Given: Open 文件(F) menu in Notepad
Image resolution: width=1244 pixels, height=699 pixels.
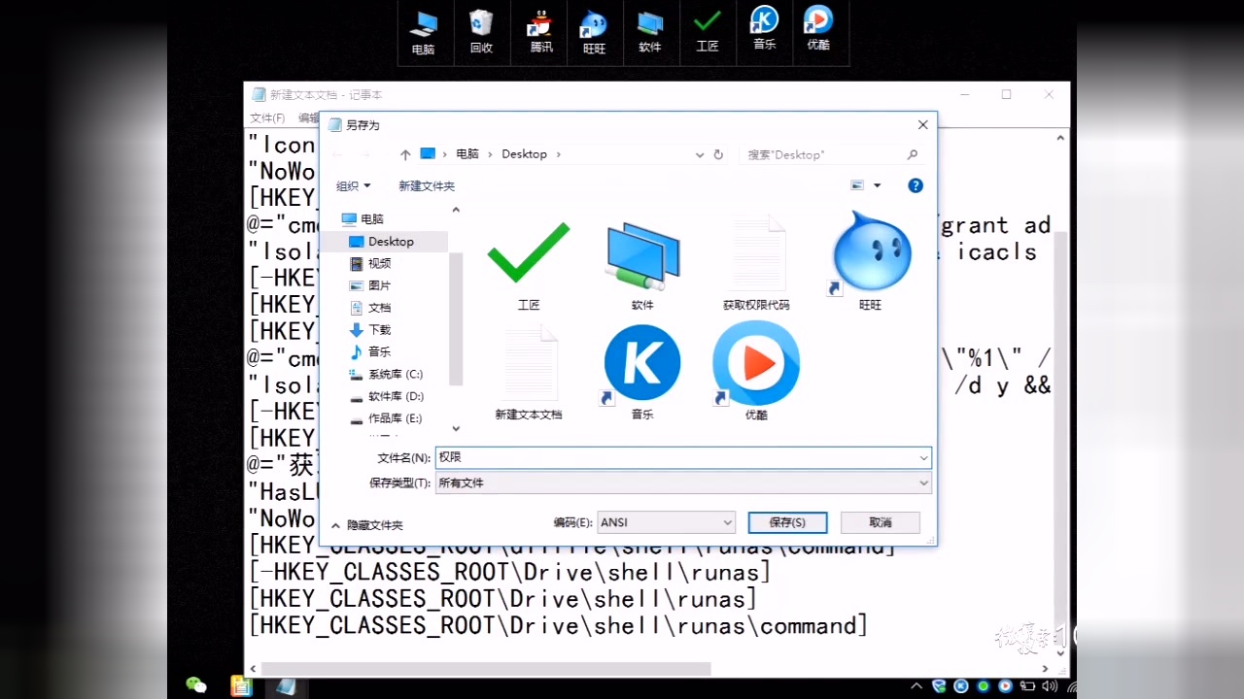Looking at the screenshot, I should click(x=267, y=117).
